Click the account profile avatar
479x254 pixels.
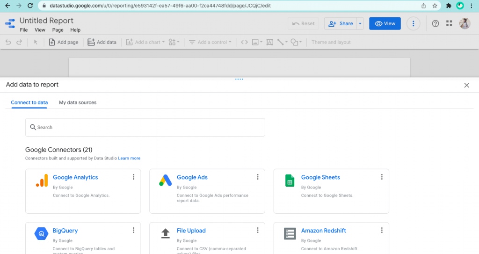click(464, 23)
